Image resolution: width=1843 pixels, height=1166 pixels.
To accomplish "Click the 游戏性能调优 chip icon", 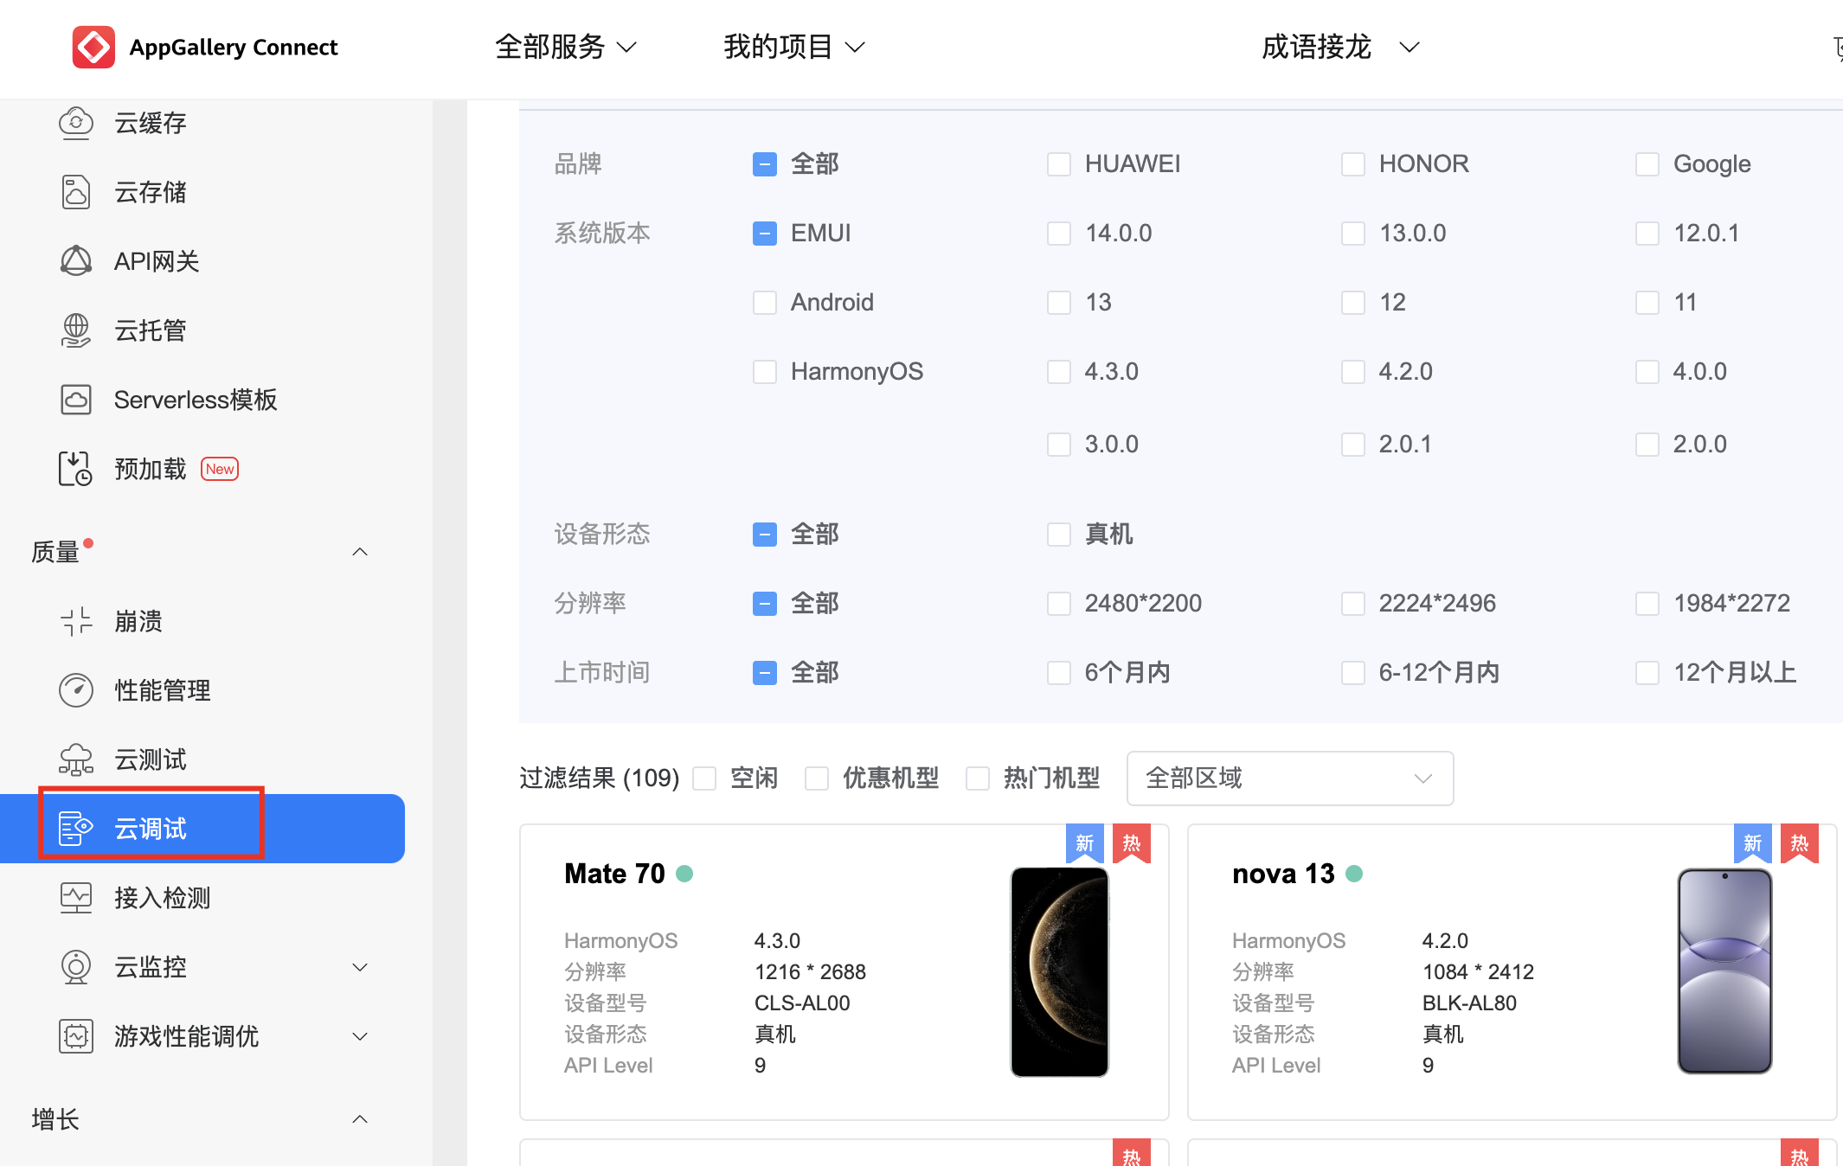I will coord(76,1036).
